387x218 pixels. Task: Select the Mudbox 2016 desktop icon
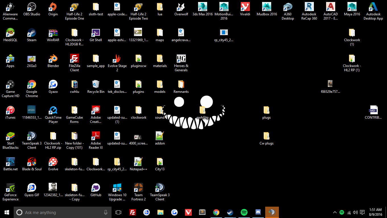coord(267,9)
